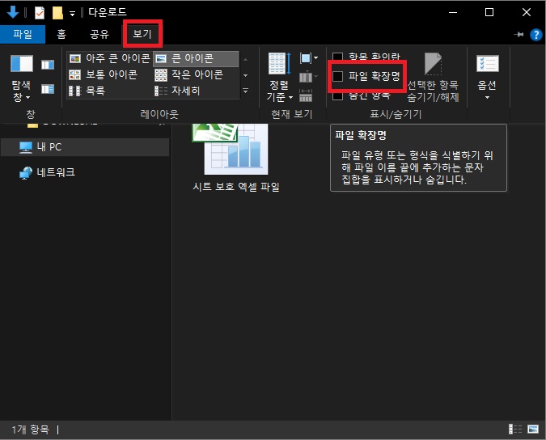Select the 보기 ribbon tab

click(x=142, y=34)
